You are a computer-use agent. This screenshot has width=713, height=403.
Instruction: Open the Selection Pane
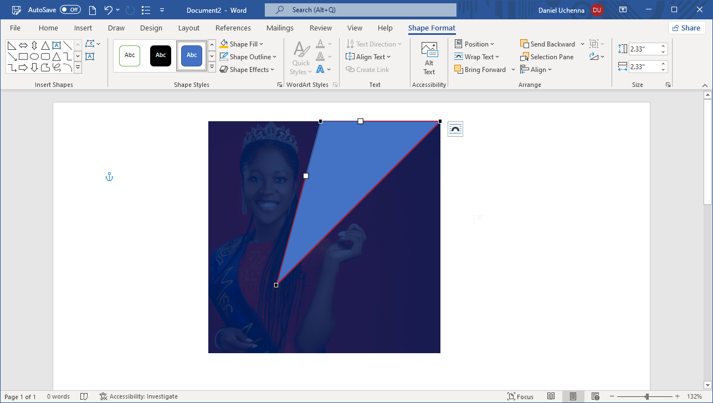click(x=547, y=57)
